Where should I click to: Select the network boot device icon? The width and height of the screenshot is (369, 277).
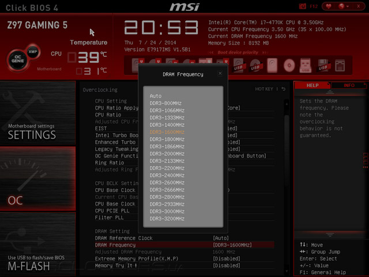point(340,65)
